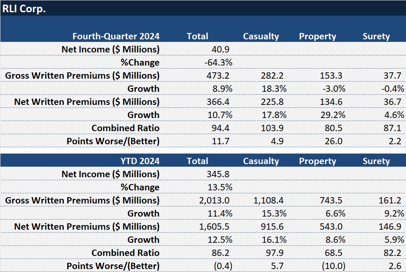Screen dimensions: 406x272
Task: Click the Surety column header in YTD section
Action: click(x=376, y=161)
